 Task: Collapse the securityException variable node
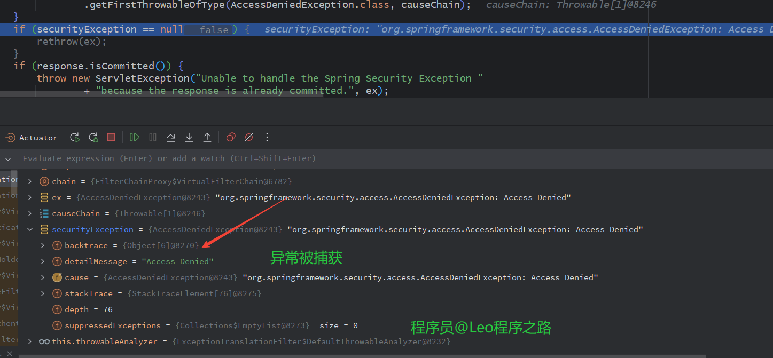pos(30,229)
